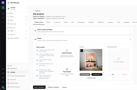The image size is (137, 90).
Task: Open Imported Files section
Action: [x=17, y=38]
